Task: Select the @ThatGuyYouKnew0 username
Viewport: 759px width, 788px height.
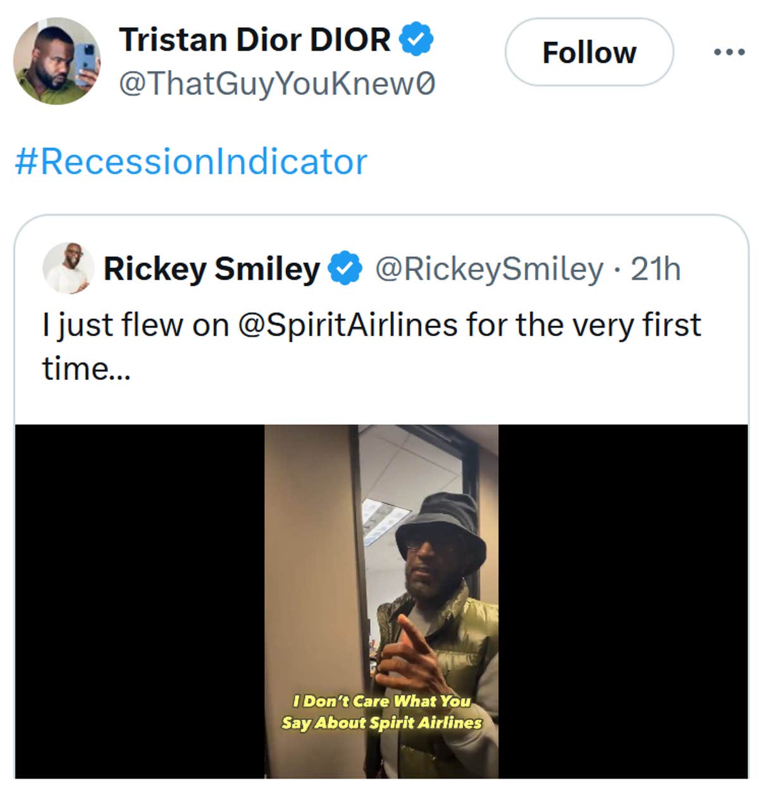Action: [275, 80]
